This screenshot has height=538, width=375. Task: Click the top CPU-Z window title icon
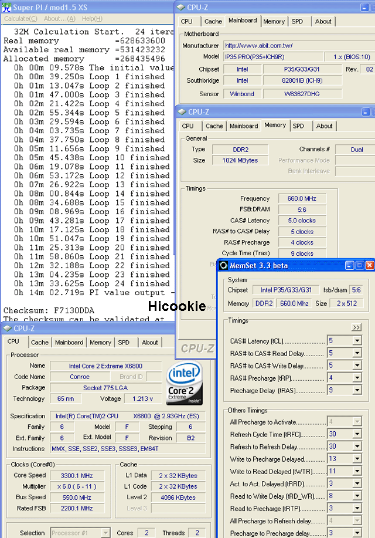pos(181,7)
